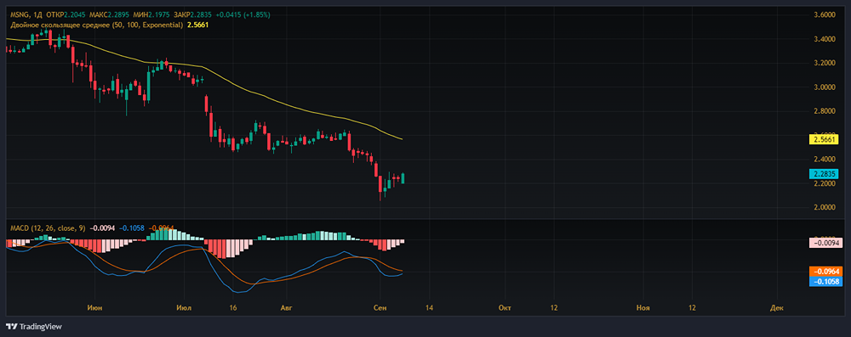Click the 2.2000 price axis label
The image size is (851, 337).
point(825,184)
